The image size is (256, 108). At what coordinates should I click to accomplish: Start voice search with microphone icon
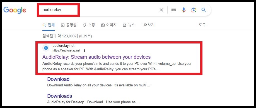point(184,10)
